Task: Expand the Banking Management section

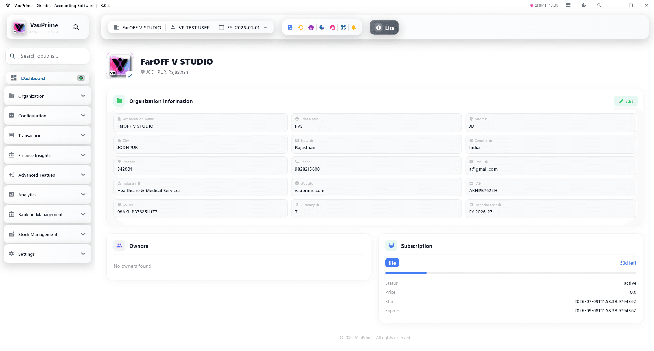Action: coord(48,214)
